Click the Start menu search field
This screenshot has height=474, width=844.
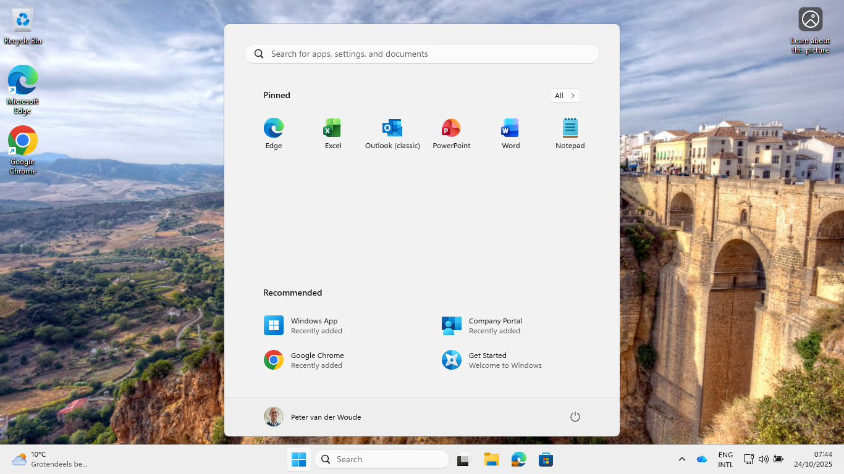coord(421,54)
